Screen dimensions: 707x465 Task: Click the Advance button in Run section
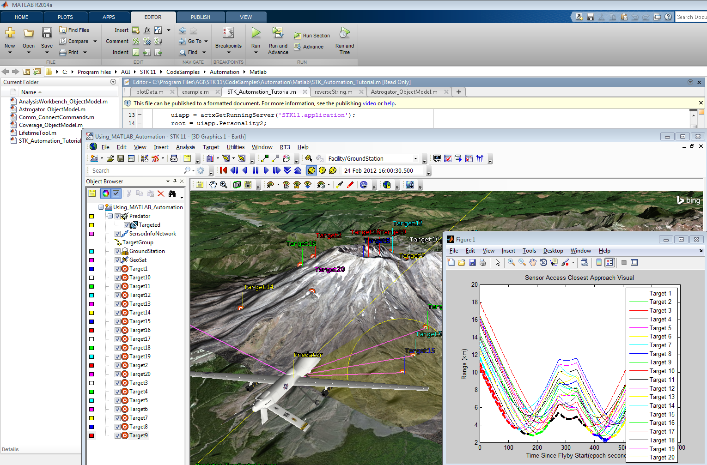(x=309, y=47)
